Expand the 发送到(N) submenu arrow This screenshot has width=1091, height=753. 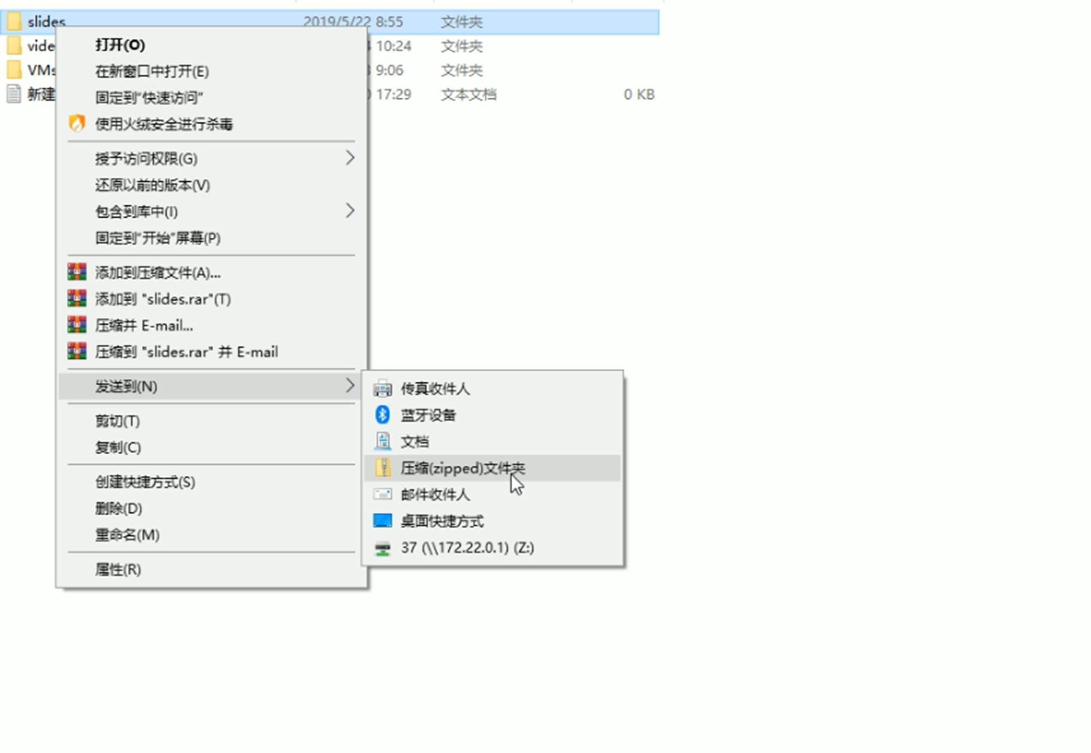350,386
